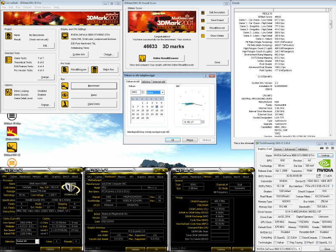336x252 pixels.
Task: Click the BIOS share/export icon in GPU-Z
Action: [319, 176]
